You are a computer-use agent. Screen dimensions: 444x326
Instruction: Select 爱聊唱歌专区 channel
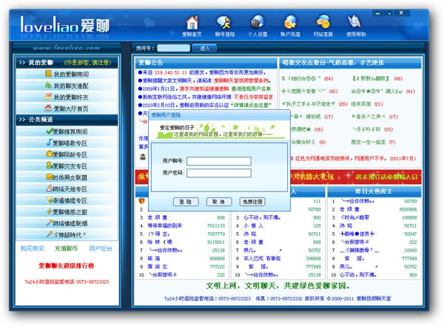pos(67,143)
